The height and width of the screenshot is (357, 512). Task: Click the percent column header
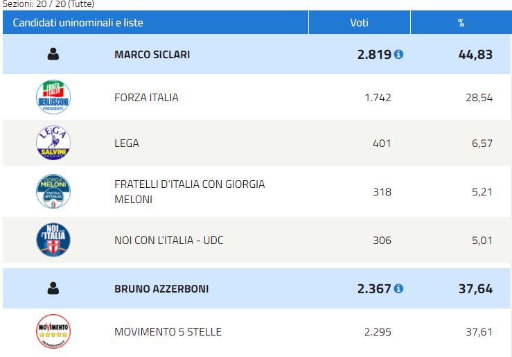click(x=461, y=23)
